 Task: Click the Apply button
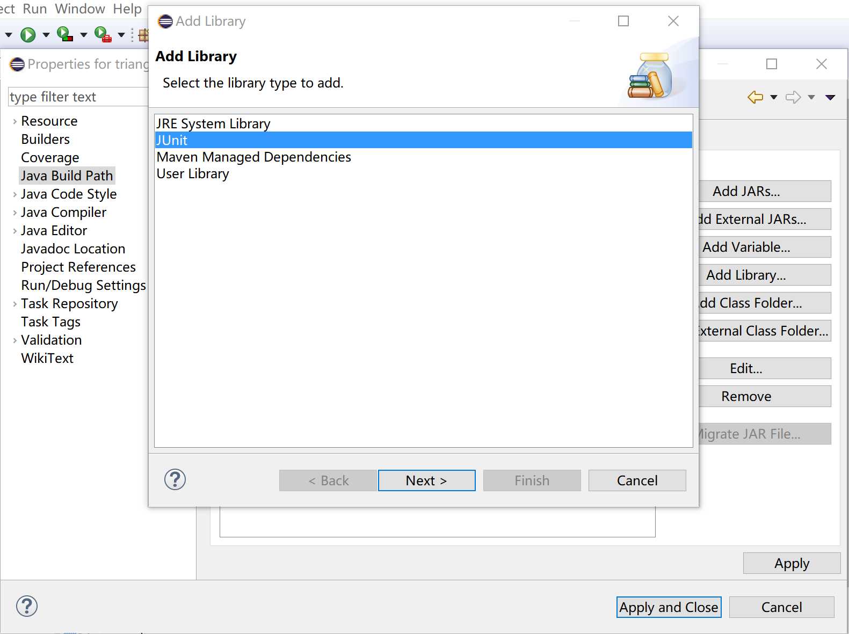[792, 563]
